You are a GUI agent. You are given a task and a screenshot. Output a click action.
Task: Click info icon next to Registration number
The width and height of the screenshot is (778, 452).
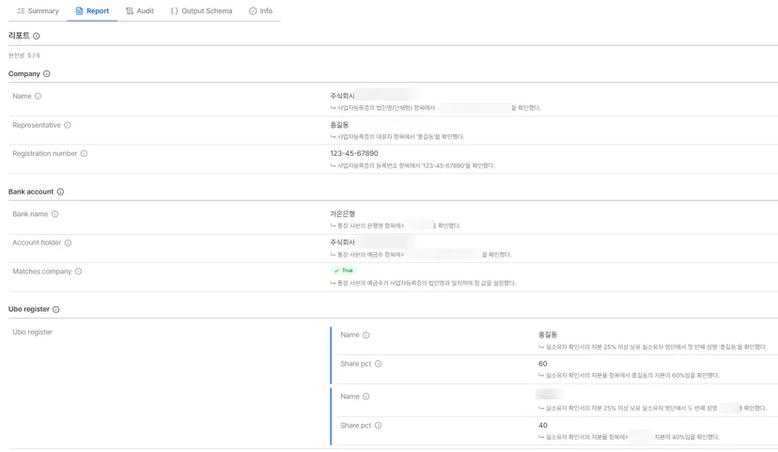click(84, 153)
